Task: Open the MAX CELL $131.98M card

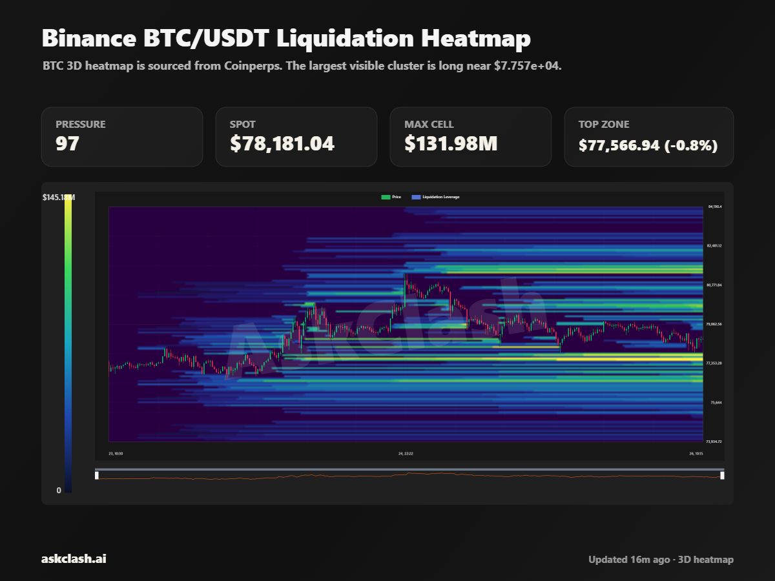Action: (x=471, y=137)
